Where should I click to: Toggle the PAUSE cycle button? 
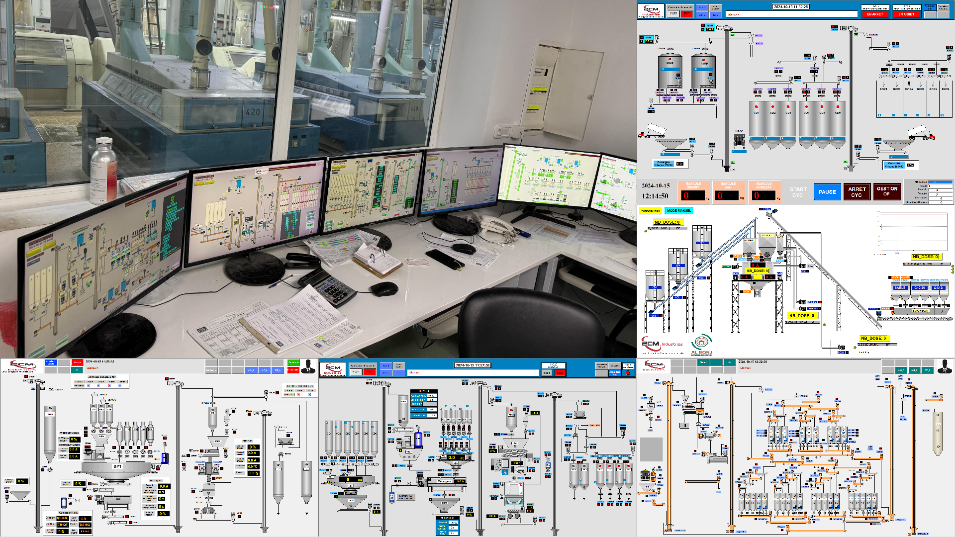click(827, 192)
